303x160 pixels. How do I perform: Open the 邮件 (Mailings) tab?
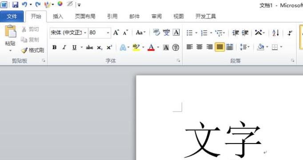click(x=134, y=16)
